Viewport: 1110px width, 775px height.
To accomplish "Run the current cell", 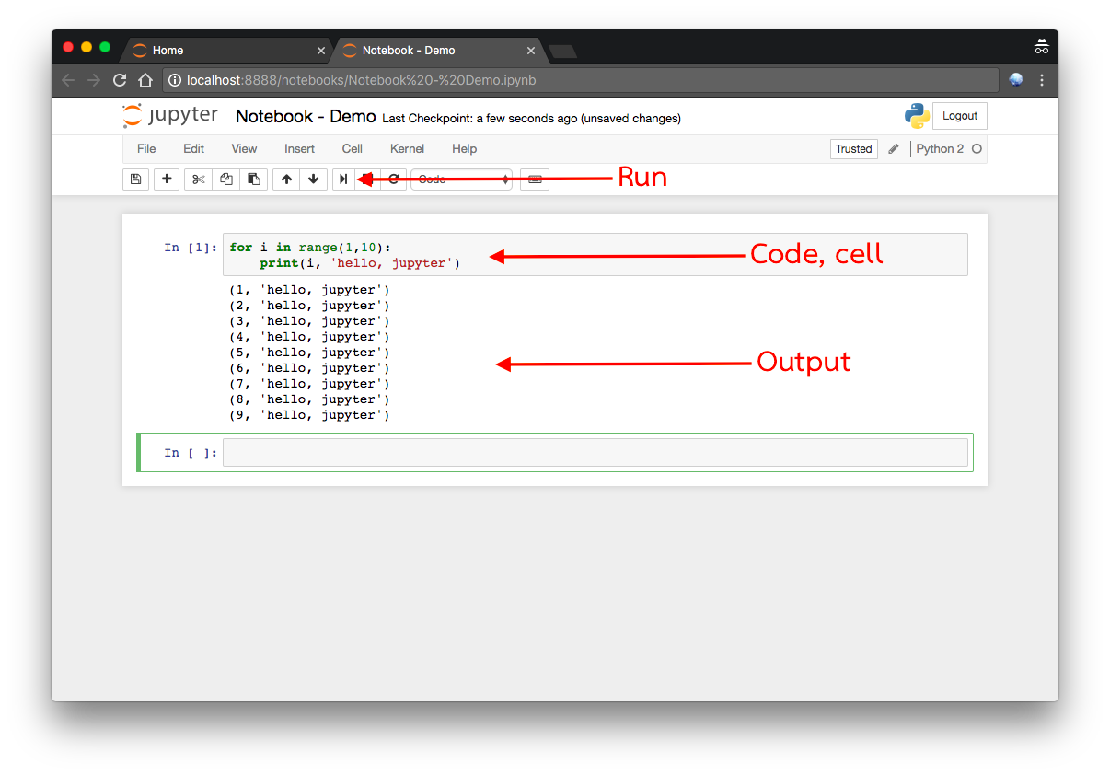I will (343, 179).
